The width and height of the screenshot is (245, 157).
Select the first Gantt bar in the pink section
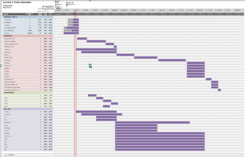82,39
